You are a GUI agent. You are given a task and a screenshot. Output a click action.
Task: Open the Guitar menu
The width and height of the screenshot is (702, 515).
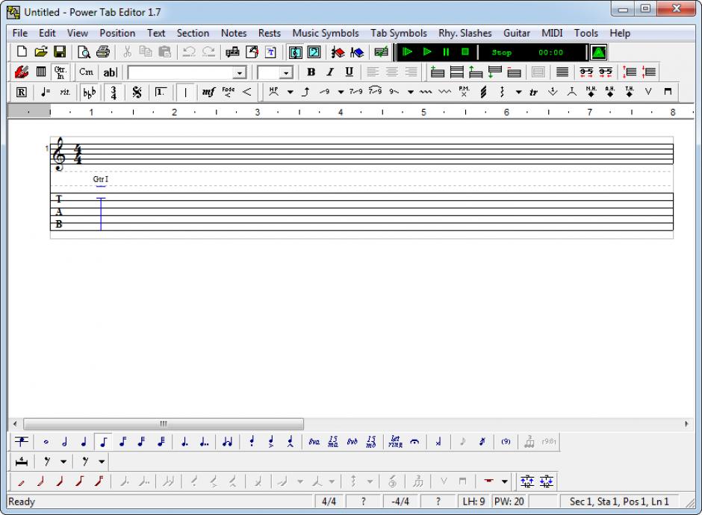pyautogui.click(x=516, y=33)
